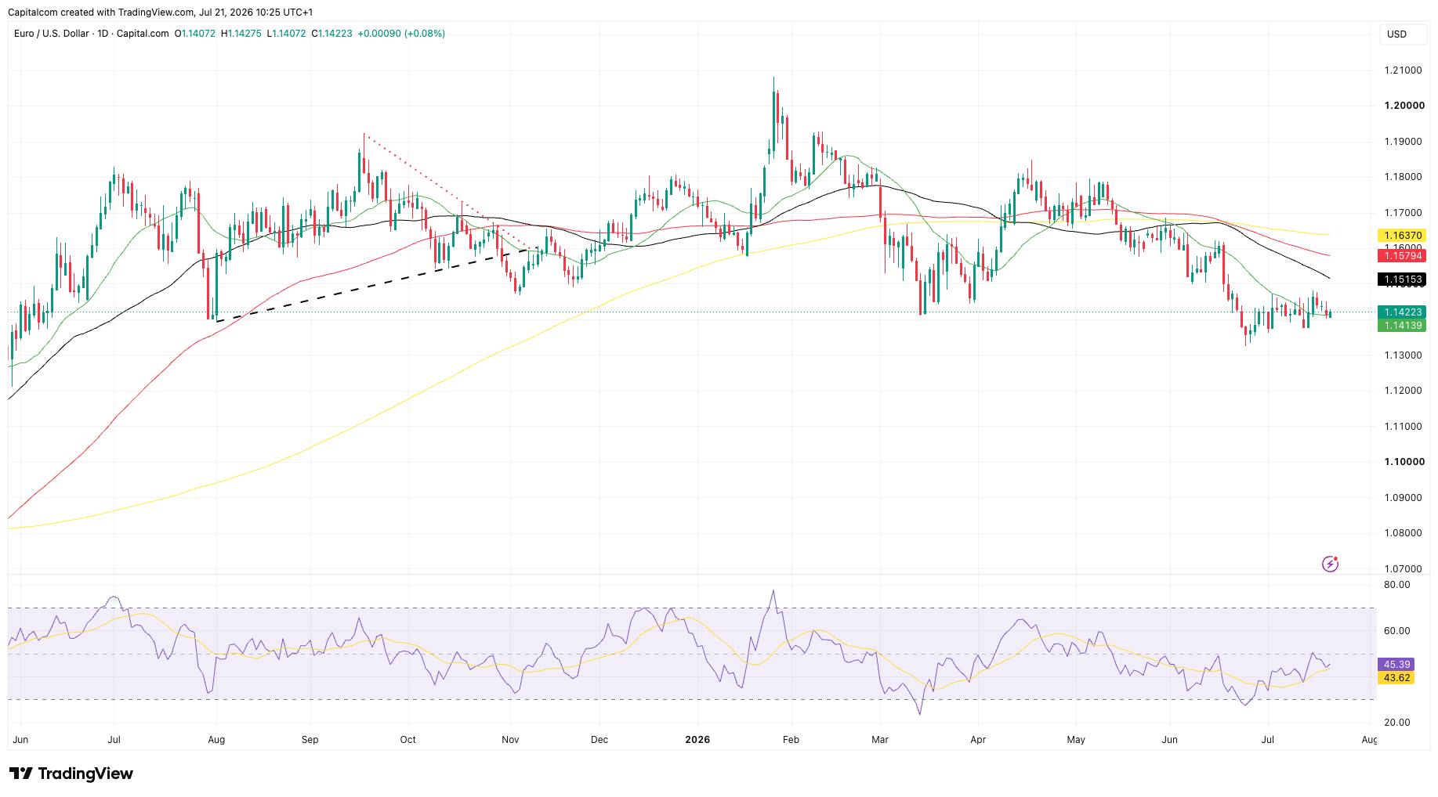Click the TradingView logo icon

point(21,774)
